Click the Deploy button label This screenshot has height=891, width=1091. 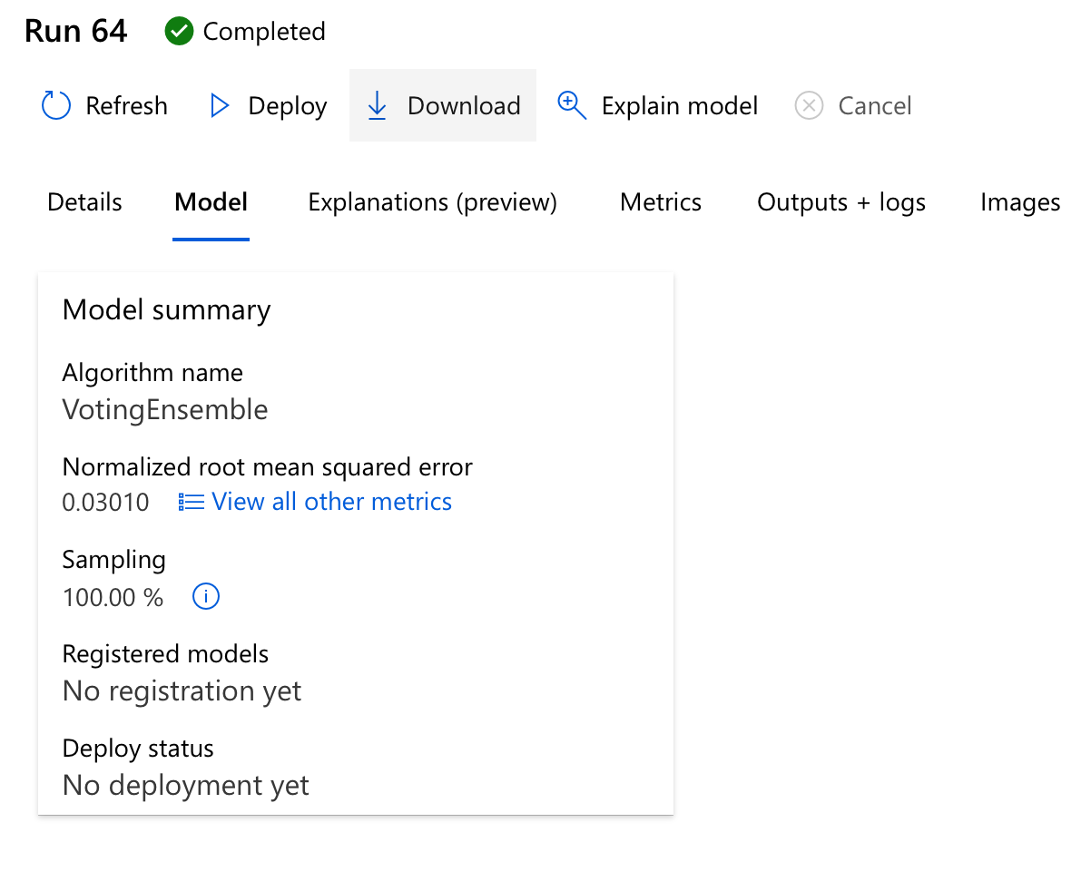click(288, 106)
